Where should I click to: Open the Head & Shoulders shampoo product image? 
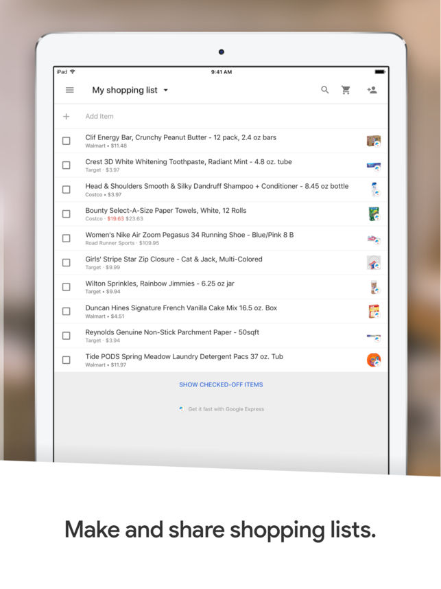click(x=374, y=189)
